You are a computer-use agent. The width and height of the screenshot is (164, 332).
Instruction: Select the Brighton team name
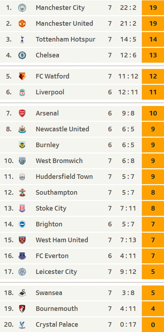[x=49, y=224]
